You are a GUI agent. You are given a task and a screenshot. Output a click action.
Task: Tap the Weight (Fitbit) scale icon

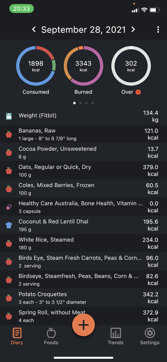pos(9,116)
